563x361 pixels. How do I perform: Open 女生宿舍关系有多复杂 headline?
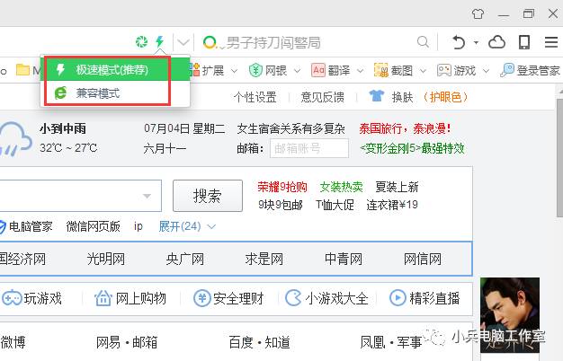(290, 128)
